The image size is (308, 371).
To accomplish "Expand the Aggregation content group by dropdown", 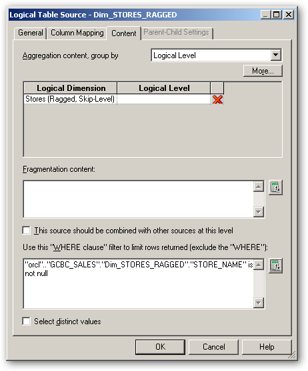I will (275, 55).
